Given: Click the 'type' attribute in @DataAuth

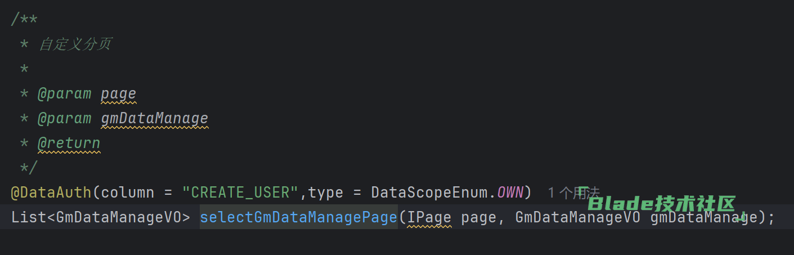Looking at the screenshot, I should coord(326,193).
